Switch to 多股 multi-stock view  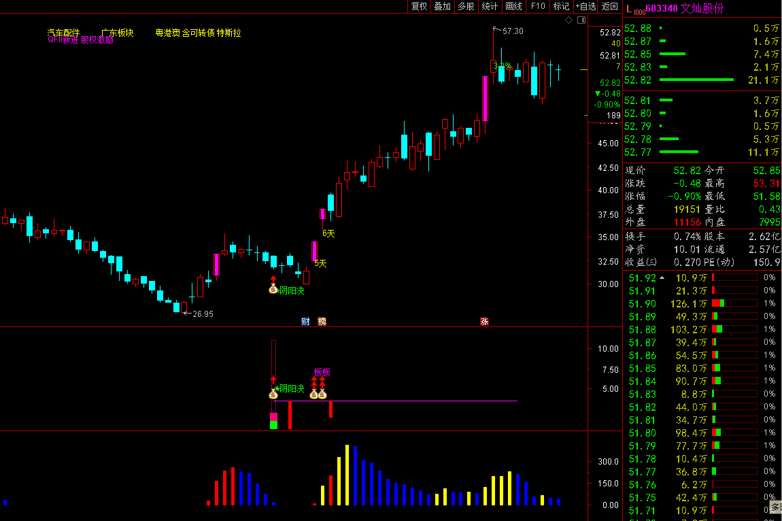point(466,6)
